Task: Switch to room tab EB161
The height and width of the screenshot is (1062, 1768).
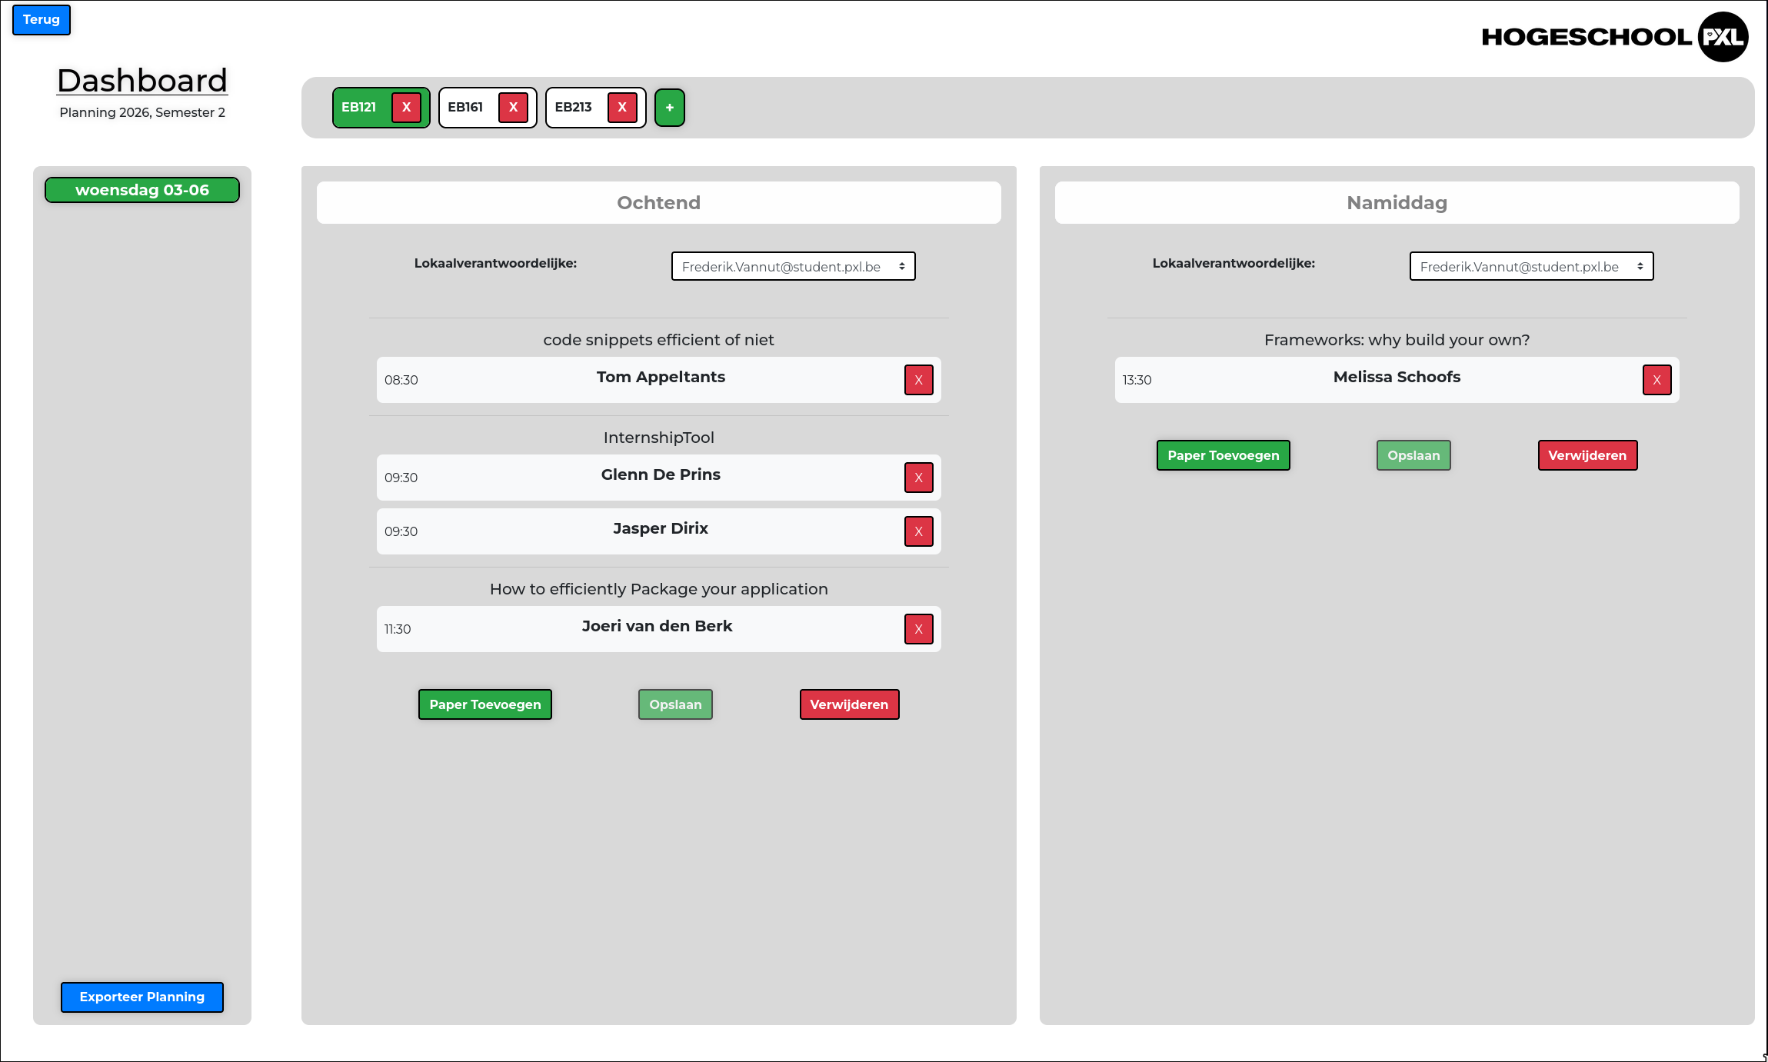Action: point(466,108)
